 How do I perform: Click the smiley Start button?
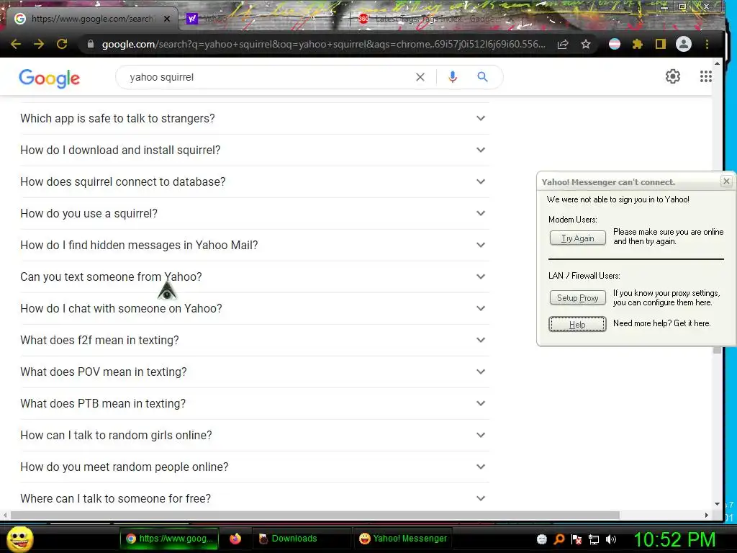pyautogui.click(x=19, y=539)
